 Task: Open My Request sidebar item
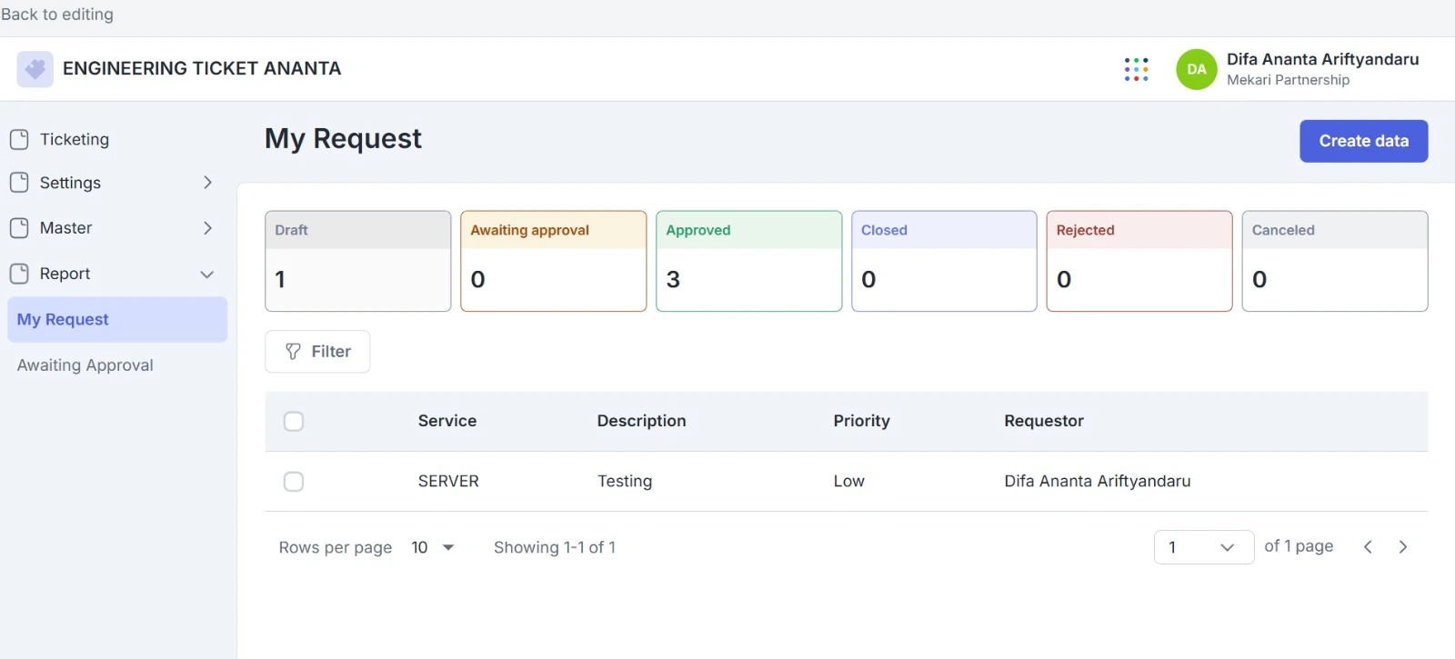pos(63,320)
